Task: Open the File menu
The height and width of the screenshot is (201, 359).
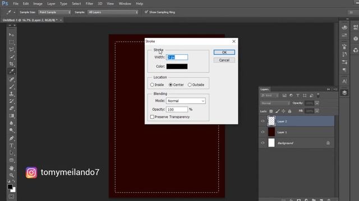Action: tap(16, 4)
